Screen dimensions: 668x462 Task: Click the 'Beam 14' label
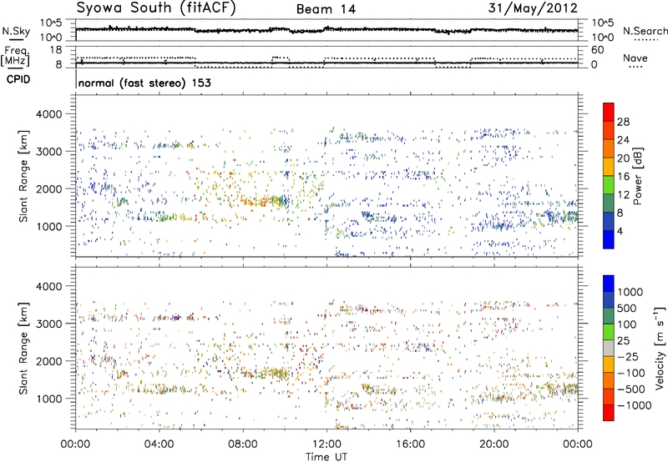(x=326, y=9)
